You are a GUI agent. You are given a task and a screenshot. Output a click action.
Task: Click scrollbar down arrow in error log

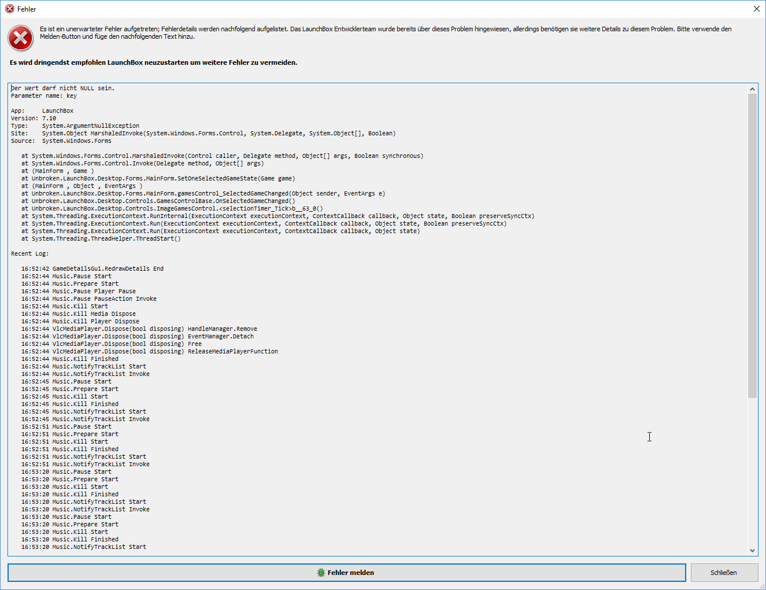point(752,551)
